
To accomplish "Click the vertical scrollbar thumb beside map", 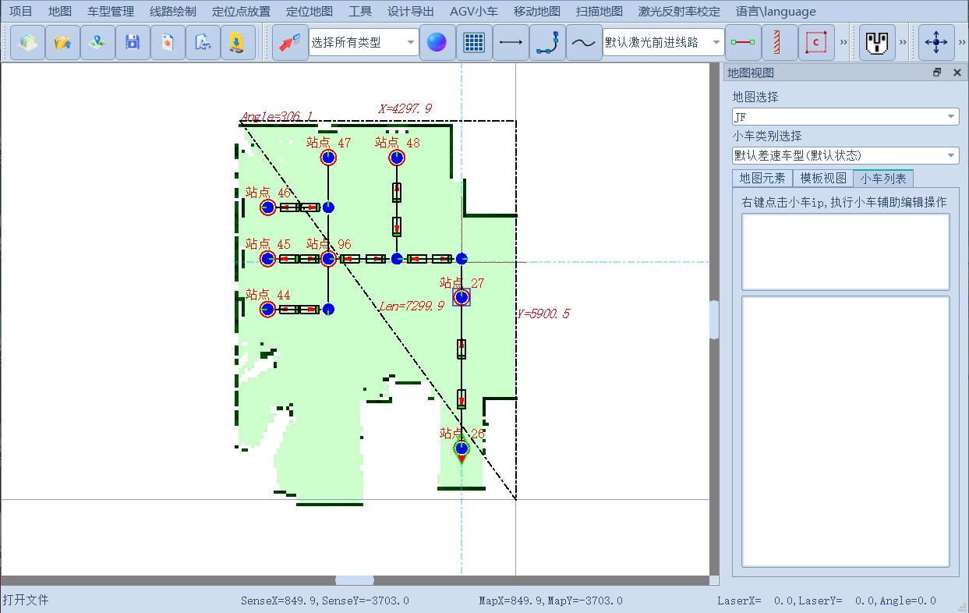I will tap(714, 320).
